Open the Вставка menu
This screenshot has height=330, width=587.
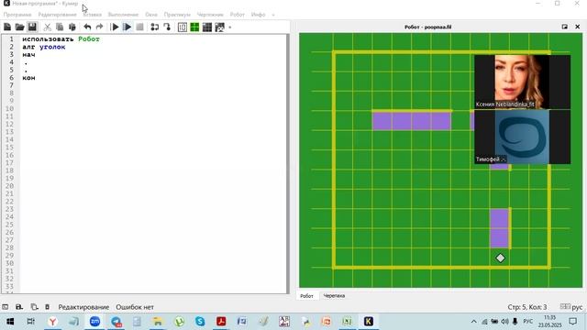click(x=92, y=15)
